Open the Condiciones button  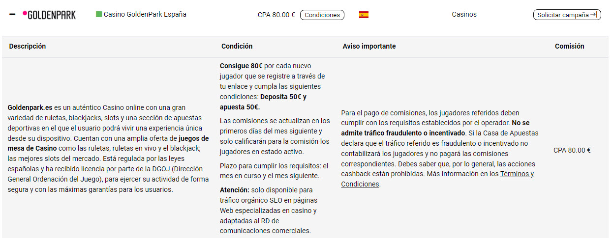(x=322, y=15)
